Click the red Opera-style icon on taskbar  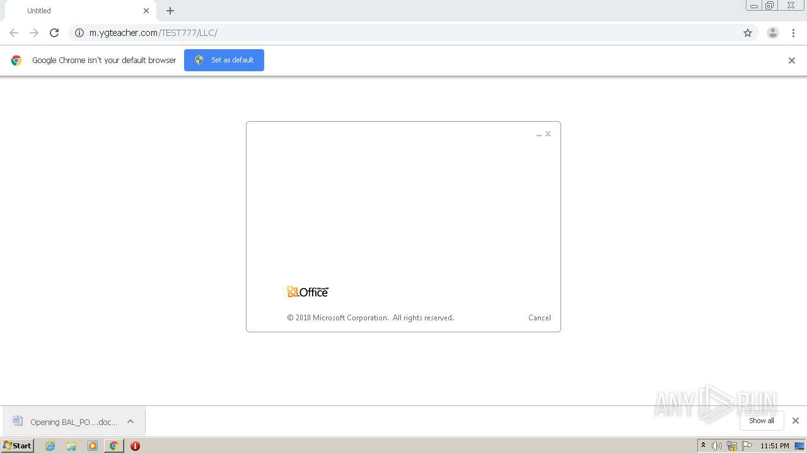135,446
